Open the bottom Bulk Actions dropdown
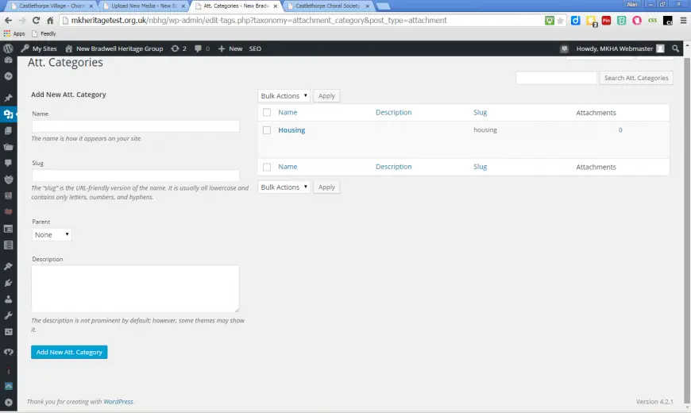This screenshot has width=691, height=413. coord(284,187)
